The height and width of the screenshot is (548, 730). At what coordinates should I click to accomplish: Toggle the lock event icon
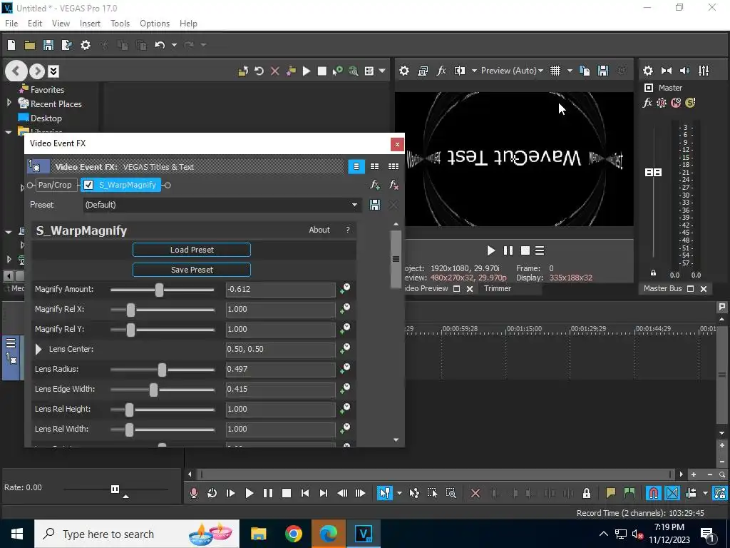[x=587, y=493]
